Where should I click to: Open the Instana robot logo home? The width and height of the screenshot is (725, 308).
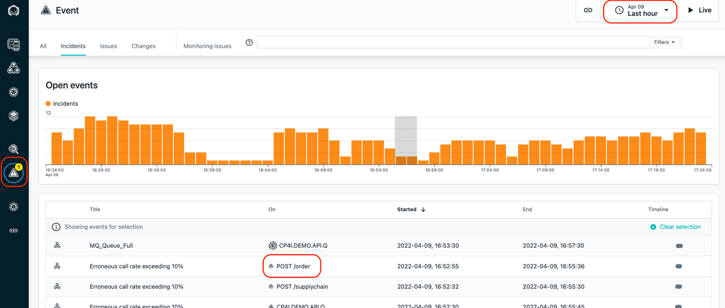tap(14, 12)
